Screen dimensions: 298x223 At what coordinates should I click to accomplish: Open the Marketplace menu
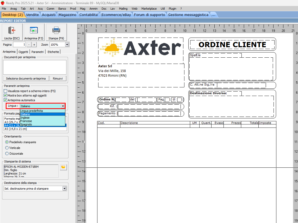pos(149,9)
